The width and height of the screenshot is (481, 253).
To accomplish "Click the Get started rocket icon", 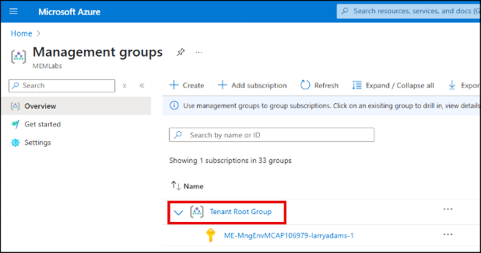I will [x=15, y=124].
